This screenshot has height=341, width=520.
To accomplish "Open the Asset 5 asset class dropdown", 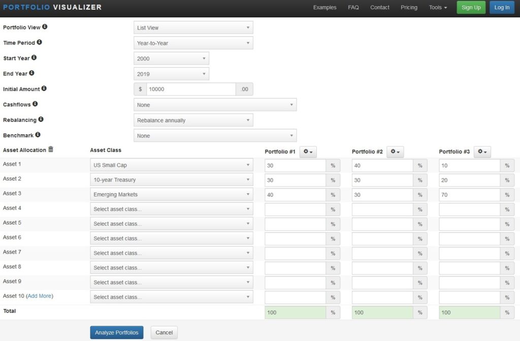I will pos(172,224).
